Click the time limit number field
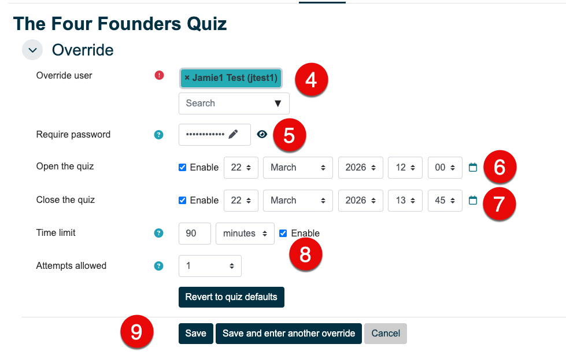This screenshot has width=566, height=355. point(195,234)
